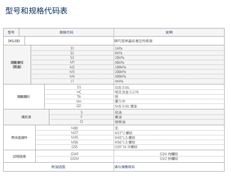Viewport: 231px width, 178px height.
Task: Select the 壳体连接件 category label
Action: 19,137
